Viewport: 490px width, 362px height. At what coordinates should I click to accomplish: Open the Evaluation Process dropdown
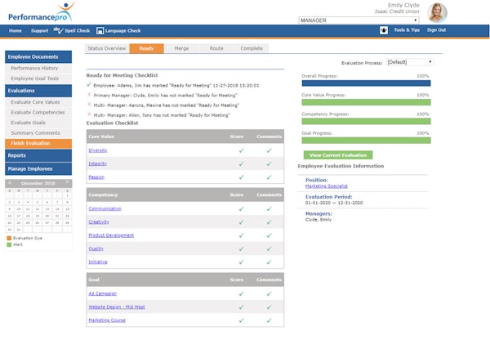tap(409, 62)
